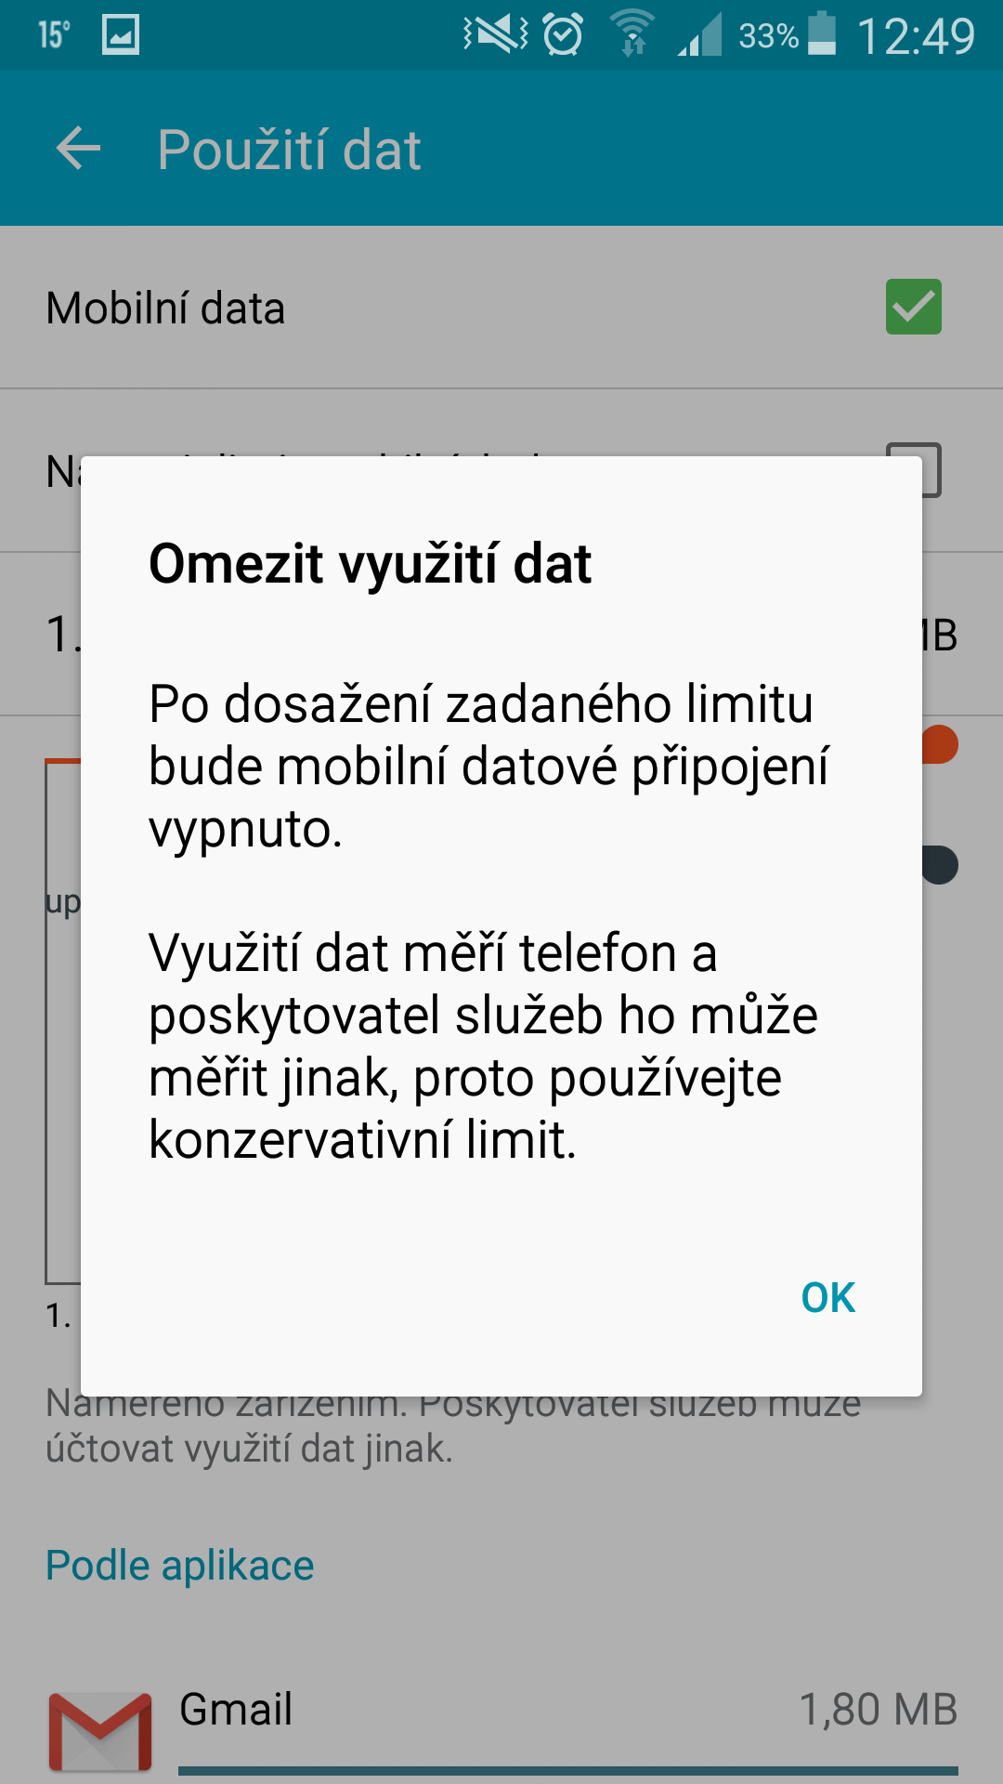Tap the battery status icon
The width and height of the screenshot is (1003, 1784).
click(x=822, y=34)
